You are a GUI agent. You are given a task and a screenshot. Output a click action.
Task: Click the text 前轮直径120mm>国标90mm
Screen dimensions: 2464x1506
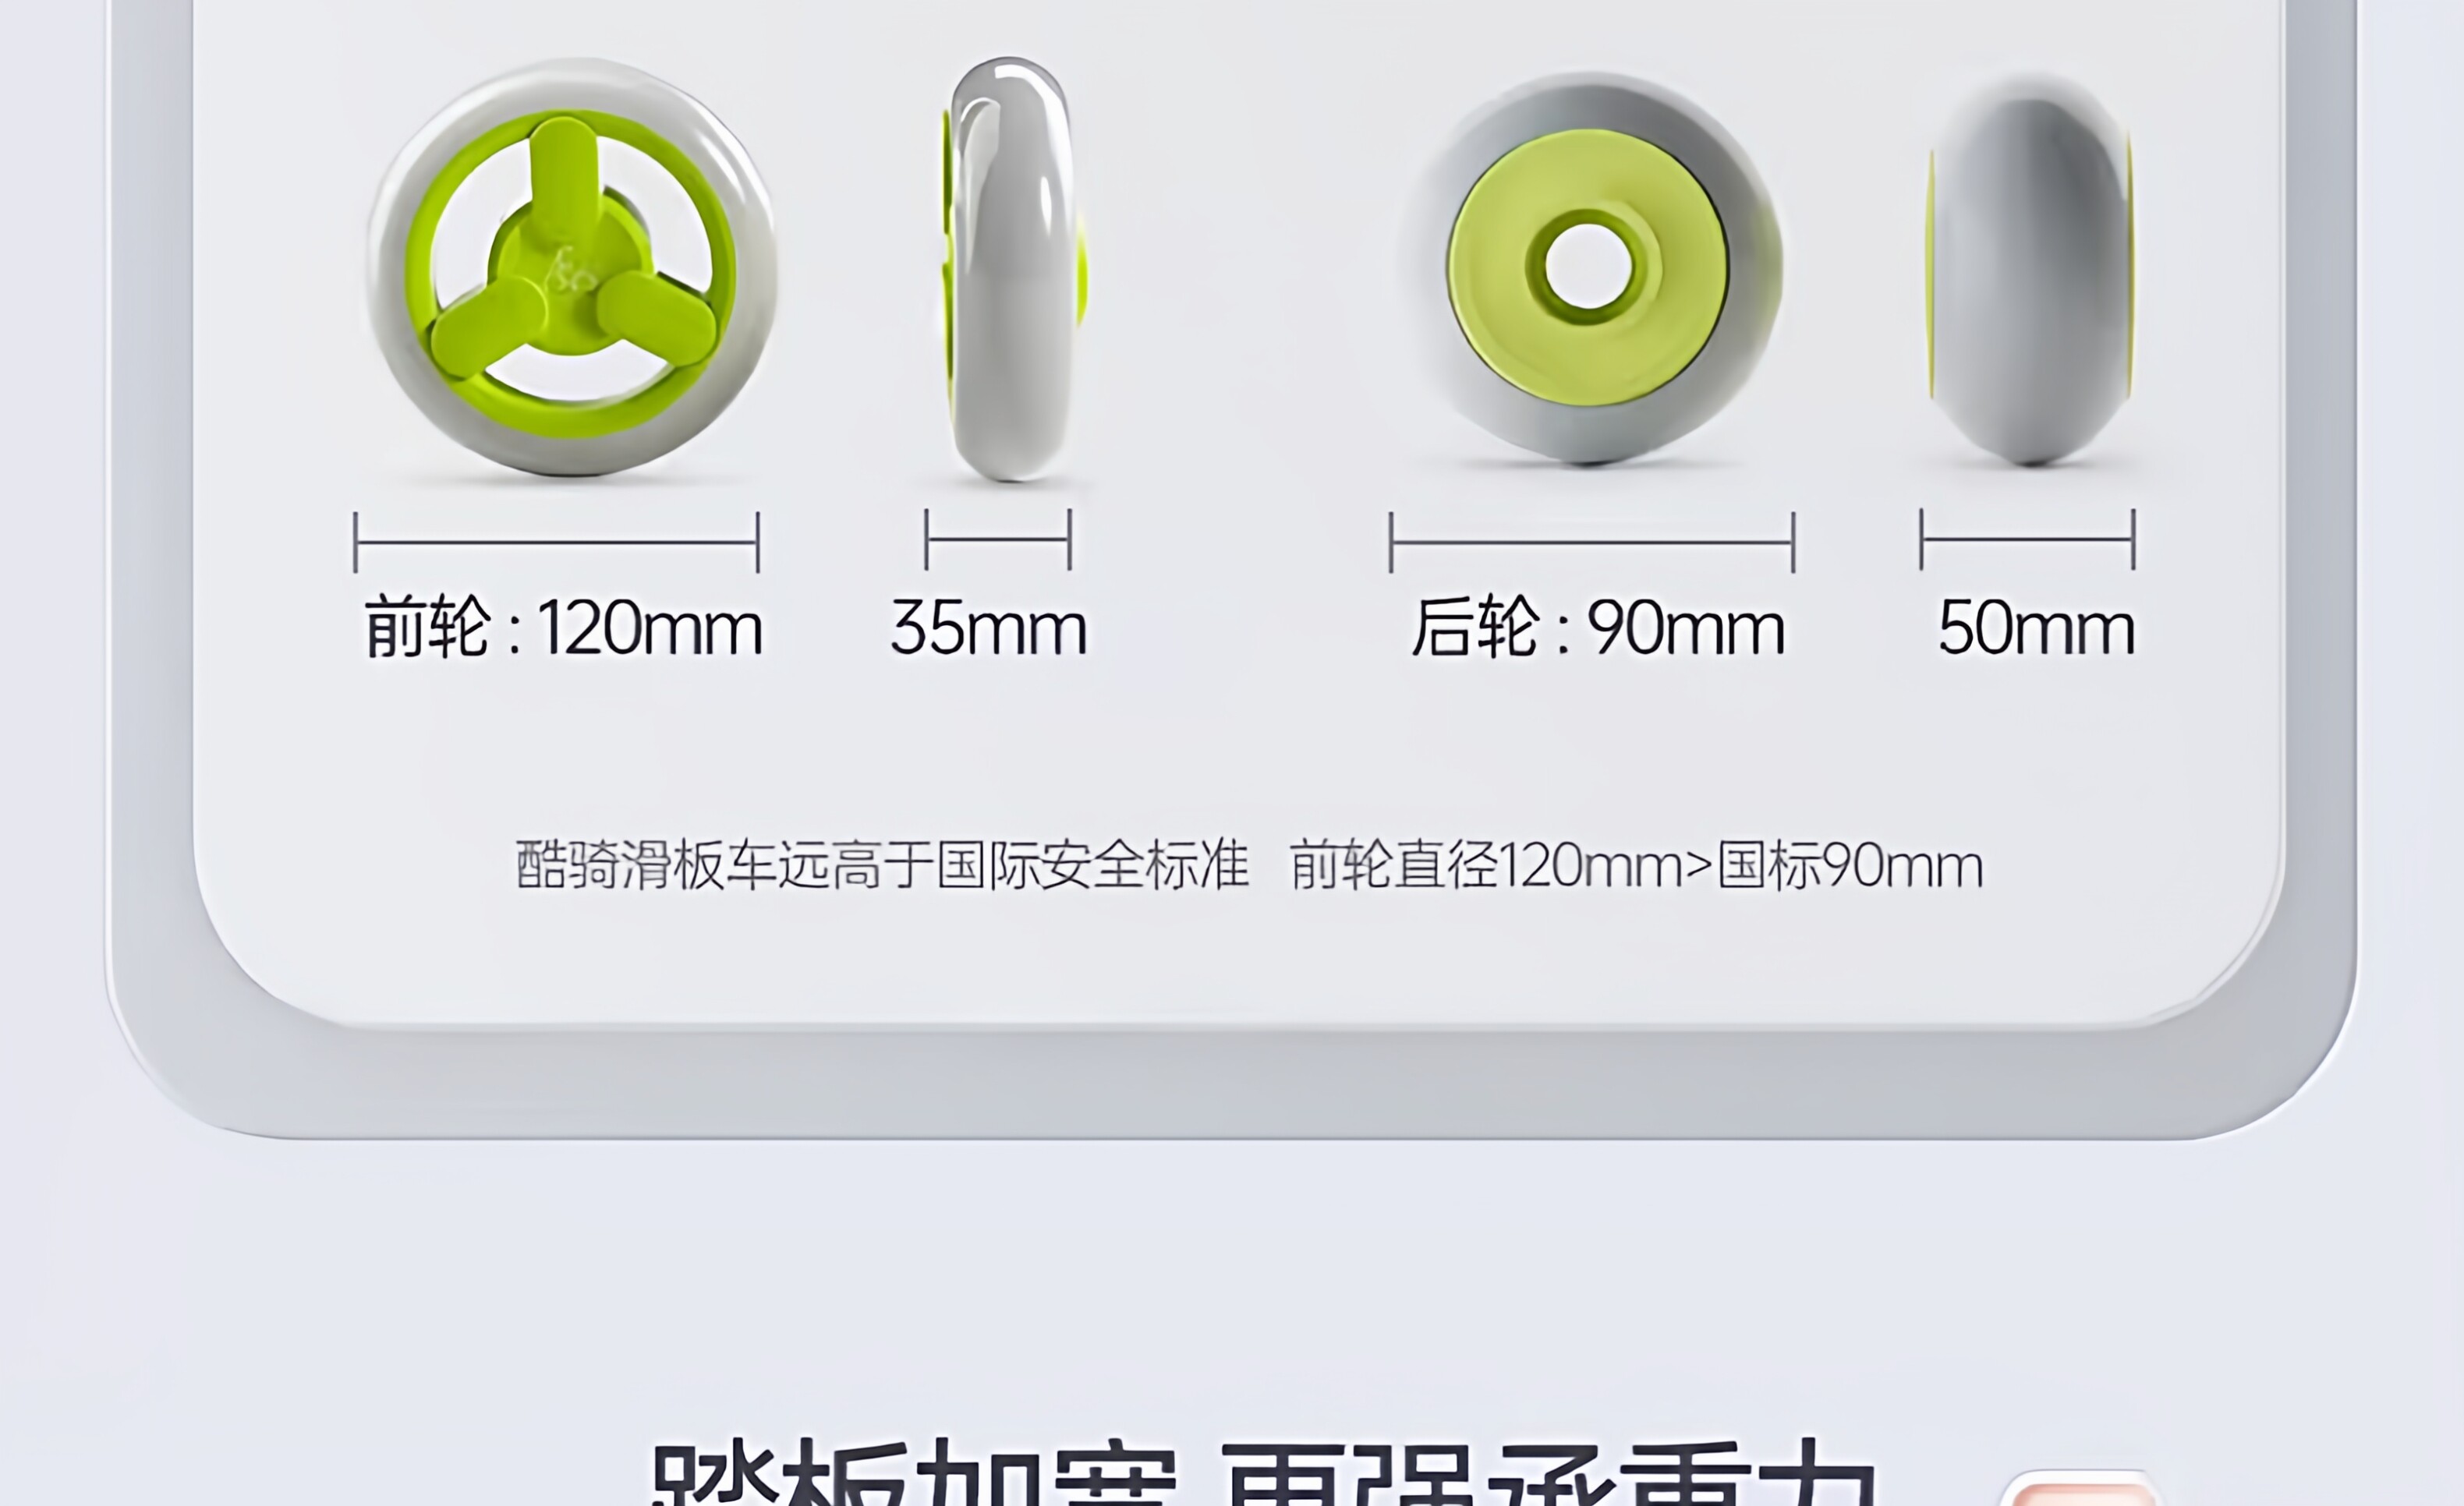click(1636, 865)
